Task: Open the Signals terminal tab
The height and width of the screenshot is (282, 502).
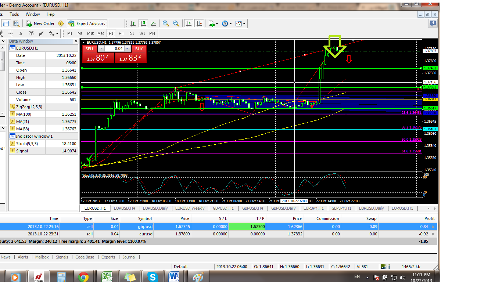Action: click(62, 257)
